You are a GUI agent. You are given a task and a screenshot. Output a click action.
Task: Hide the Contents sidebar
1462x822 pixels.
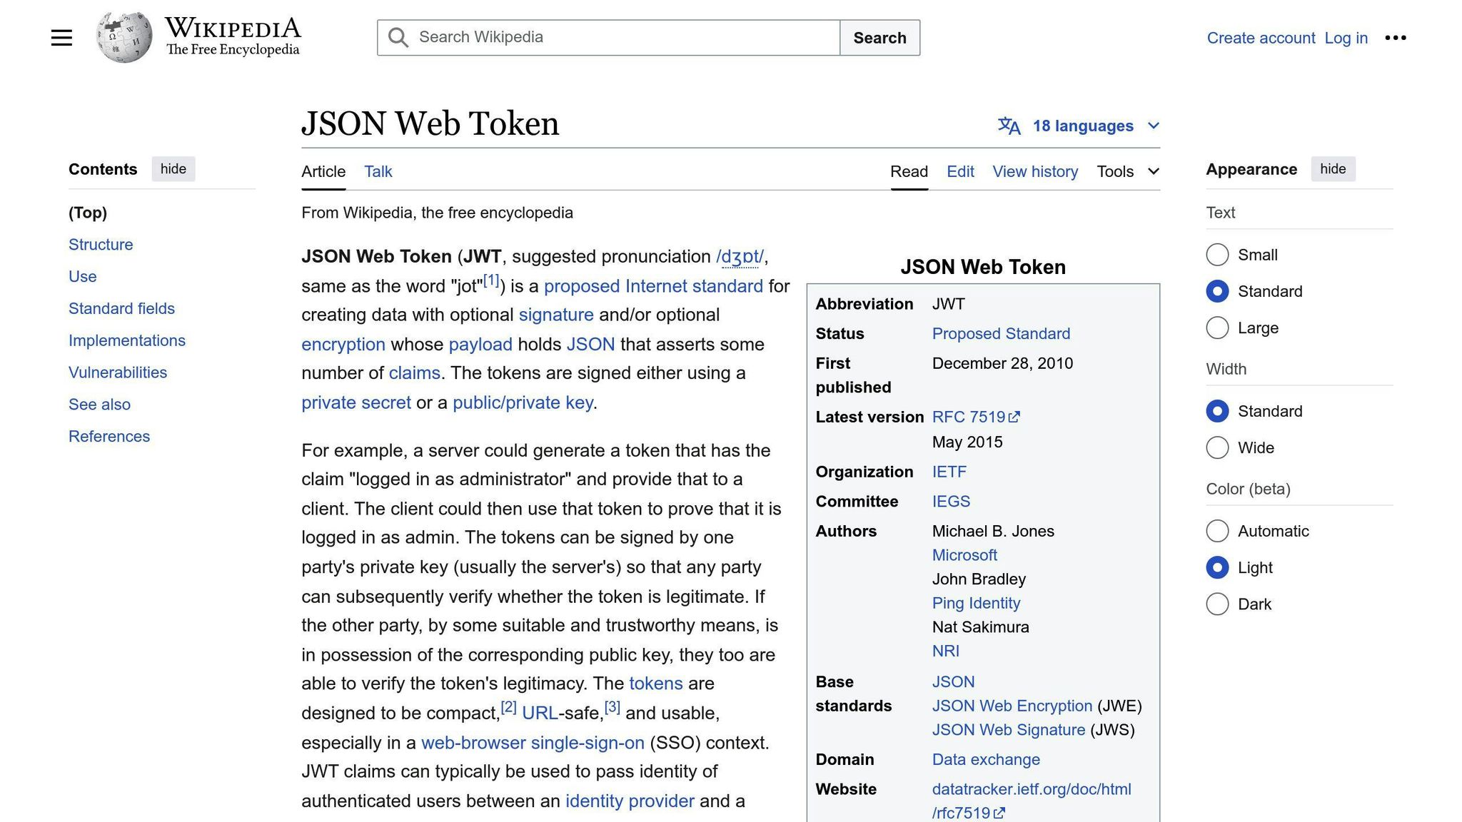click(173, 169)
